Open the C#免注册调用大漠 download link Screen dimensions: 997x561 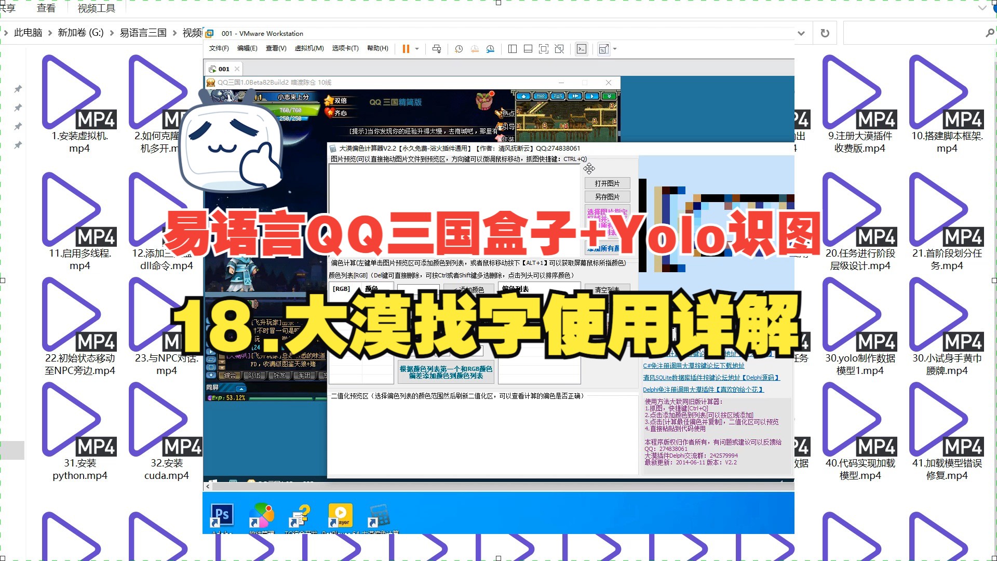693,366
